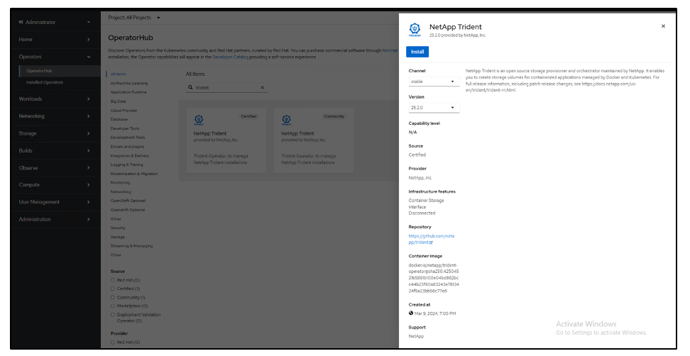Screen dimensions: 690x356
Task: Collapse the Operators navigation section
Action: (x=55, y=57)
